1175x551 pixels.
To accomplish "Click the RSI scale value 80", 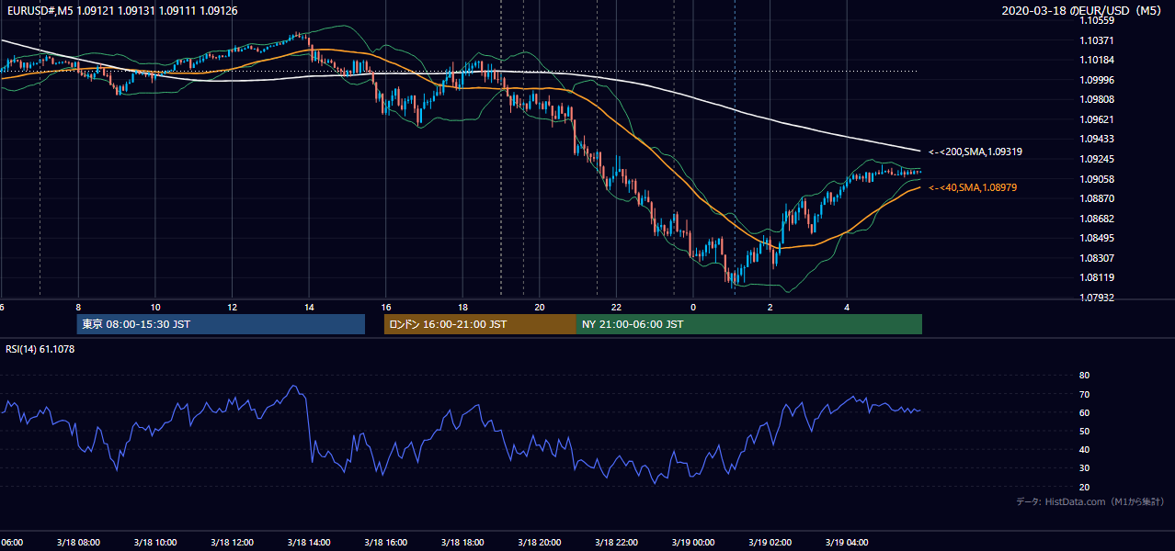I will point(1084,376).
